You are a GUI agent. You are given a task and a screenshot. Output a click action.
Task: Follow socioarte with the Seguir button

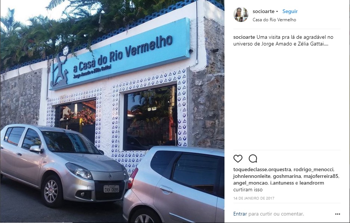290,11
